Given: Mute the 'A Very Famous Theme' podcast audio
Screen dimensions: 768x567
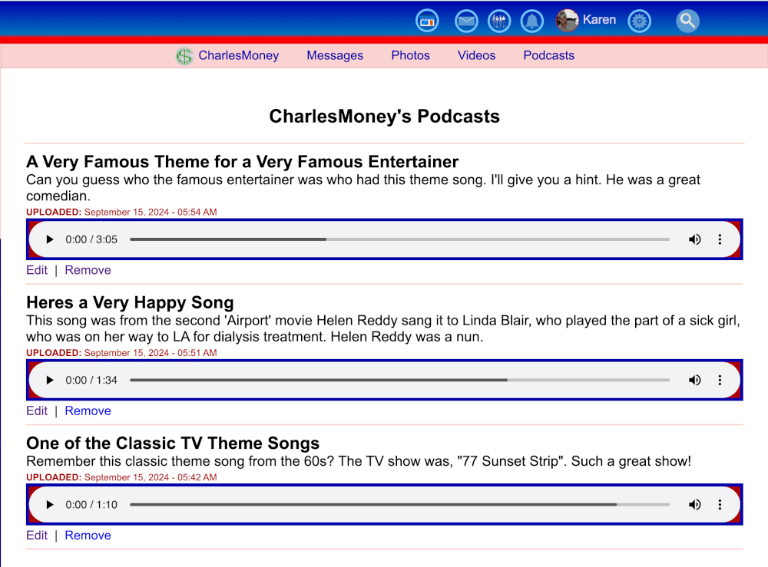Looking at the screenshot, I should coord(695,239).
